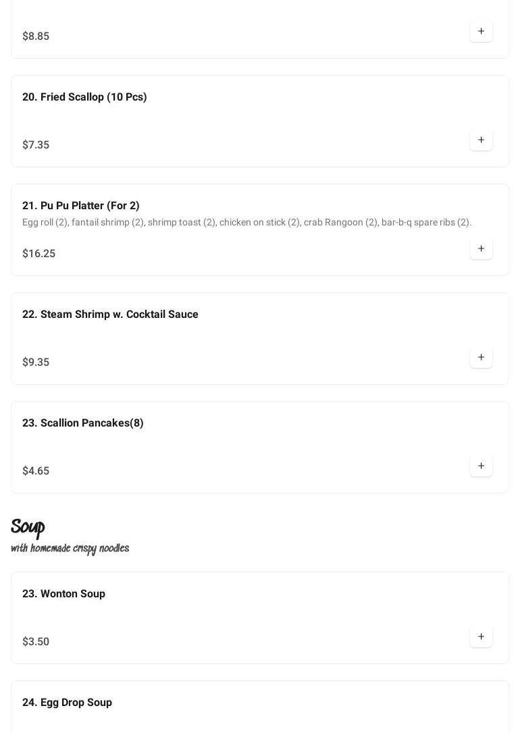Open the Egg Drop Soup item

coord(67,703)
